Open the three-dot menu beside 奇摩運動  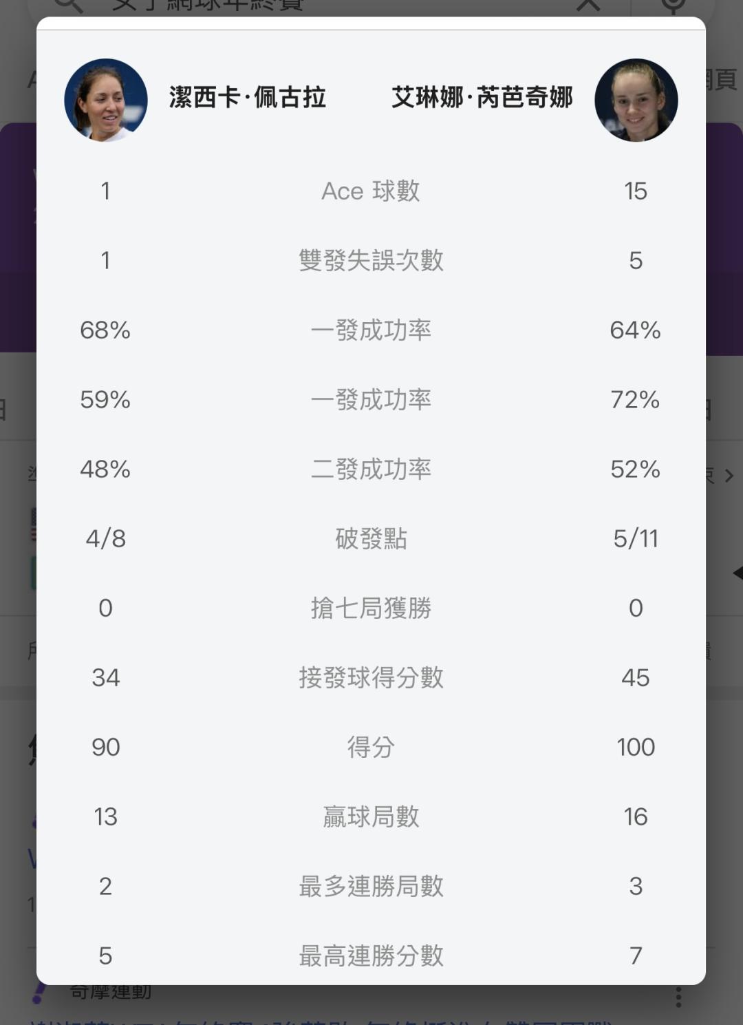[x=678, y=997]
